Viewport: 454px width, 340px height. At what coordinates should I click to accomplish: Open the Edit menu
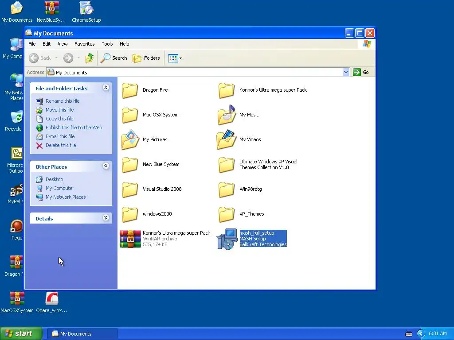[47, 44]
